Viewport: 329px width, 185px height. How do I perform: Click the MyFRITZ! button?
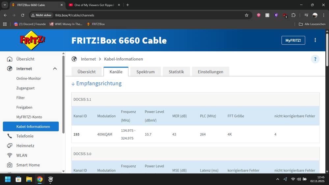tap(293, 40)
